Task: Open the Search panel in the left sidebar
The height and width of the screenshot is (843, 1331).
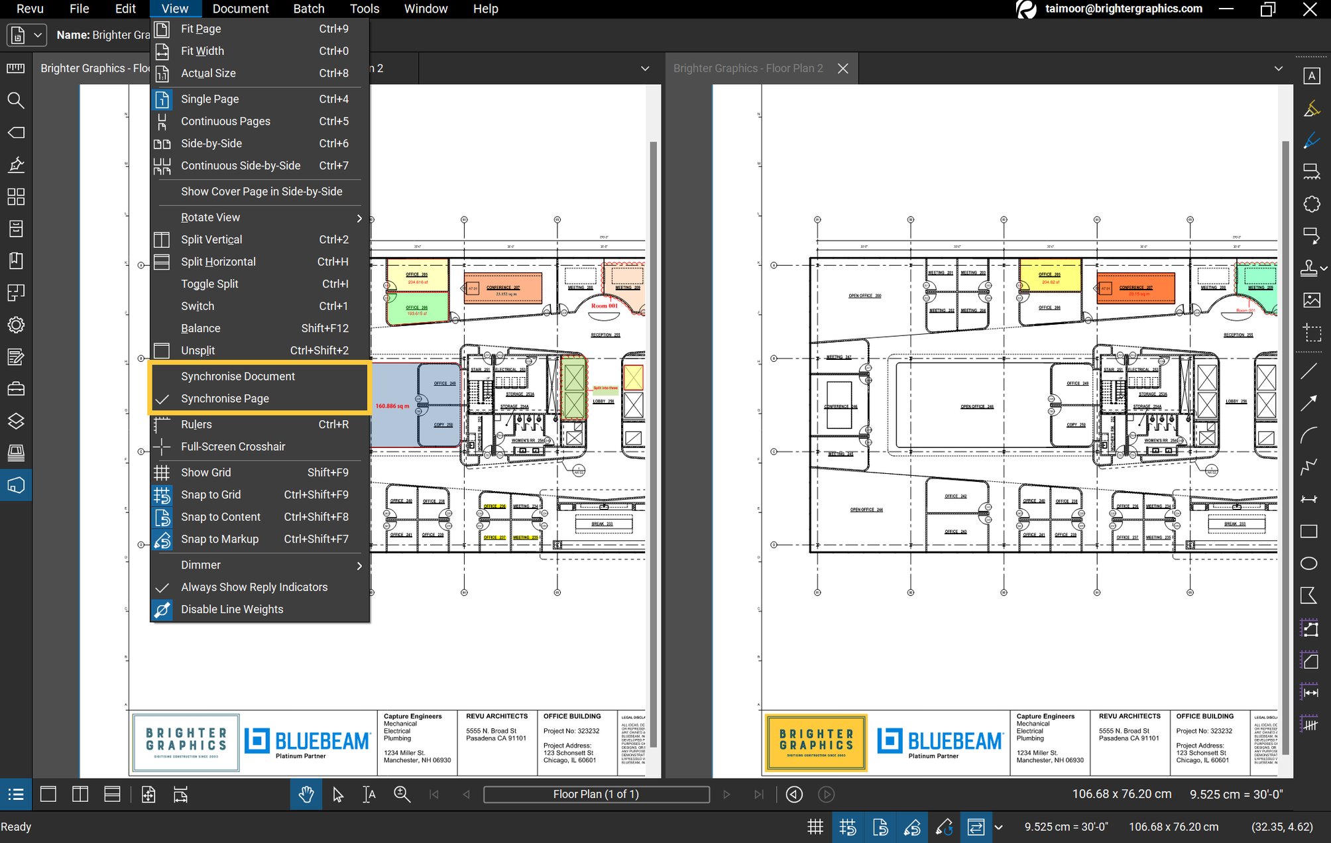Action: coord(17,101)
